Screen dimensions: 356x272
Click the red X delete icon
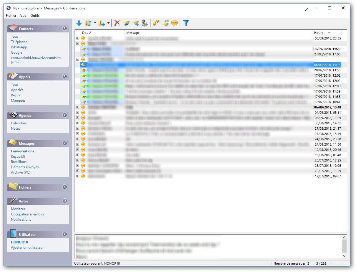pos(117,23)
